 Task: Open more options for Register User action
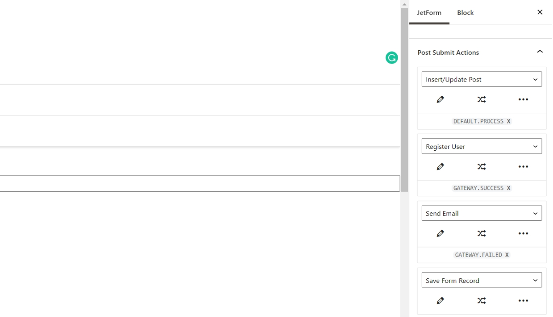(523, 166)
